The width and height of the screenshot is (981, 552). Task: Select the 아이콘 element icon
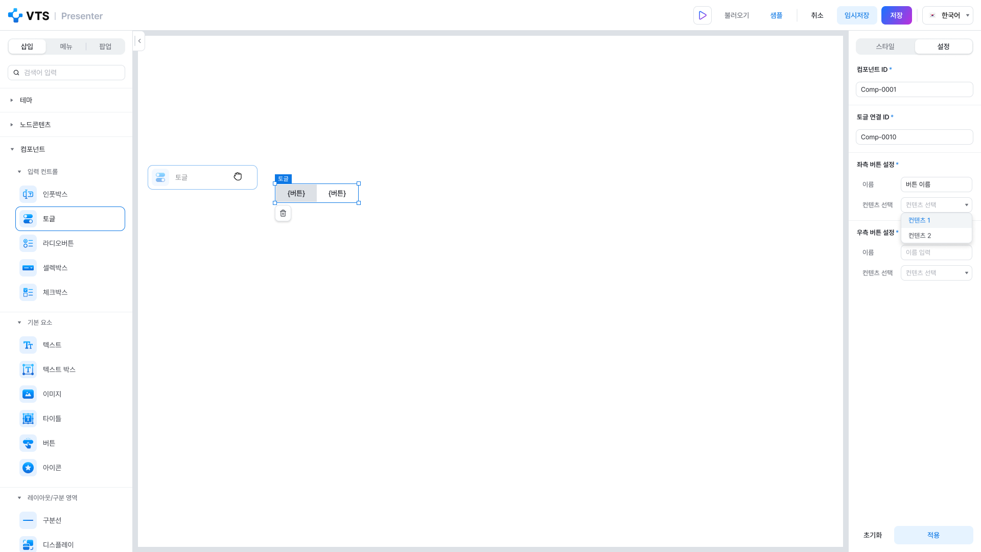coord(28,468)
